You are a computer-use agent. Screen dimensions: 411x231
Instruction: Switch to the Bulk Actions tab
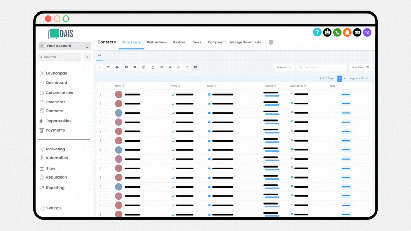tap(157, 42)
